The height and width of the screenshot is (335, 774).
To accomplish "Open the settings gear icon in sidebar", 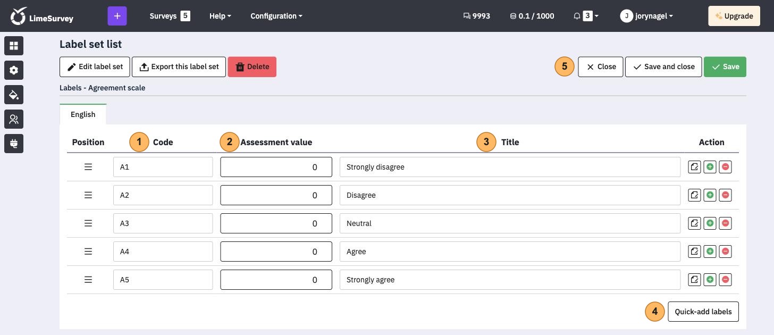I will (14, 70).
